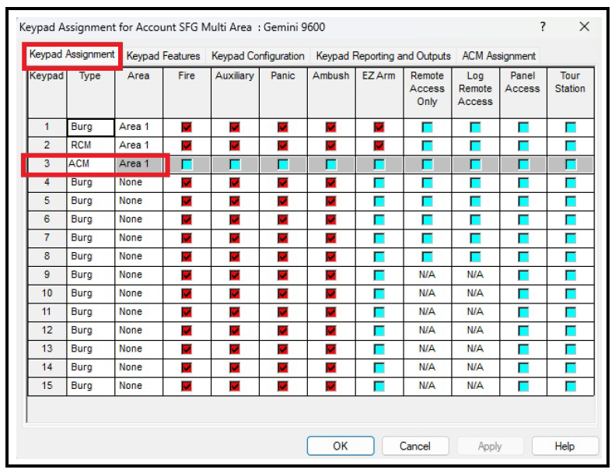Close the Keypad Assignment dialog

pyautogui.click(x=585, y=27)
